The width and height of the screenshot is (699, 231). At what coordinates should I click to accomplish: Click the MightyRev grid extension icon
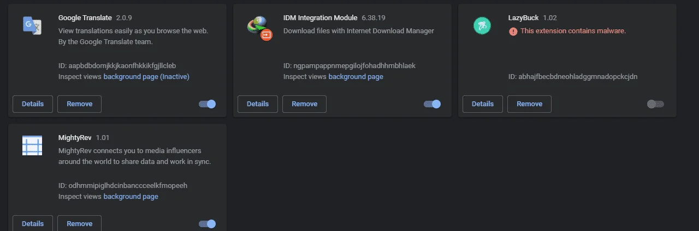coord(32,145)
